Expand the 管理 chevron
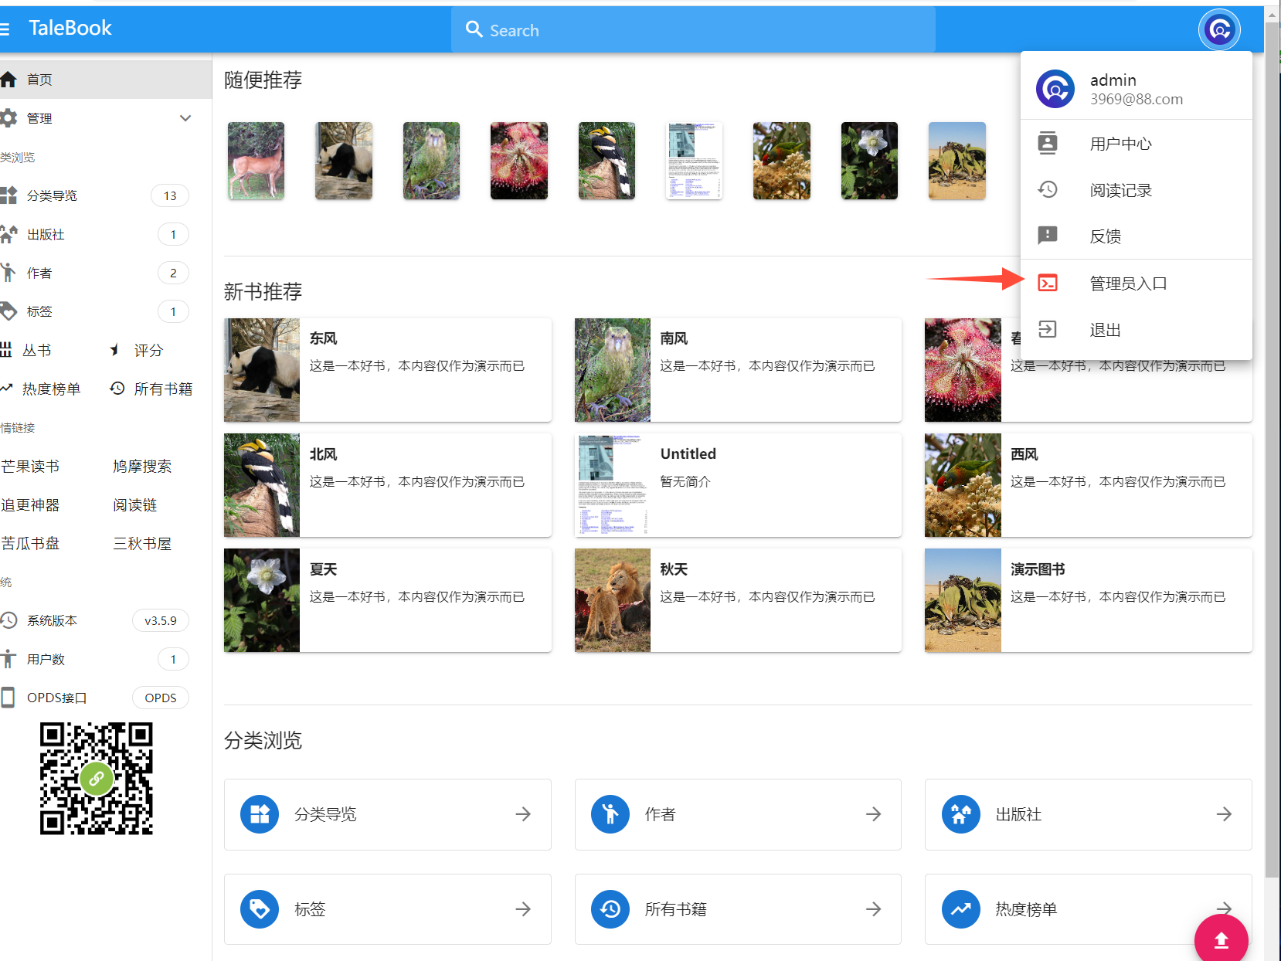The height and width of the screenshot is (961, 1281). pos(185,118)
